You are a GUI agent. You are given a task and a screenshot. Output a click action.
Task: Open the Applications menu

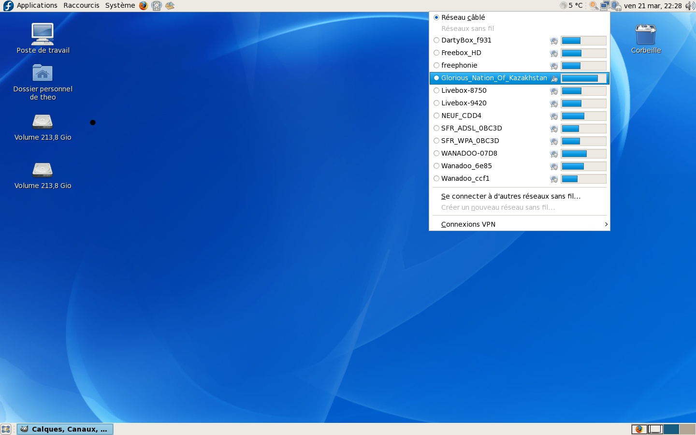coord(37,5)
